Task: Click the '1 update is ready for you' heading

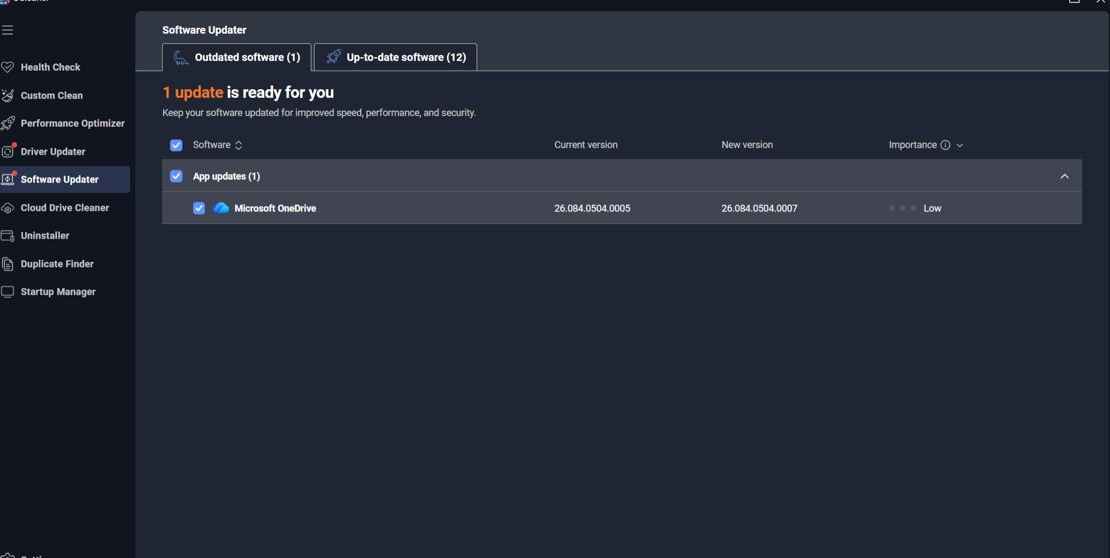Action: click(248, 93)
